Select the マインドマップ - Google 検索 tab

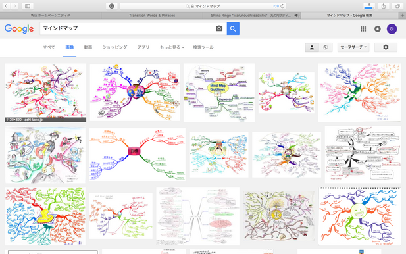pos(349,16)
